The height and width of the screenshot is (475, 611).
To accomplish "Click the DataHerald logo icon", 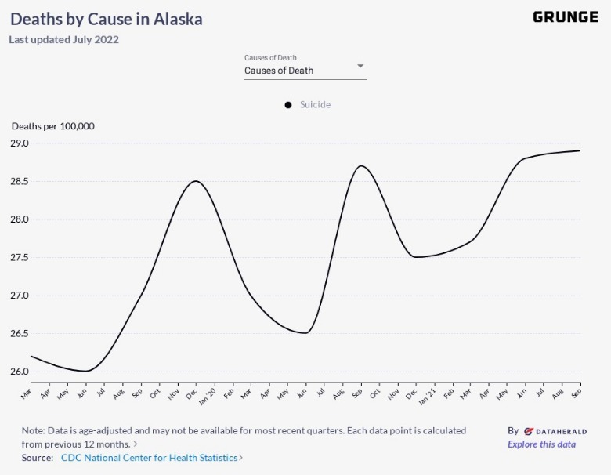I will point(529,431).
